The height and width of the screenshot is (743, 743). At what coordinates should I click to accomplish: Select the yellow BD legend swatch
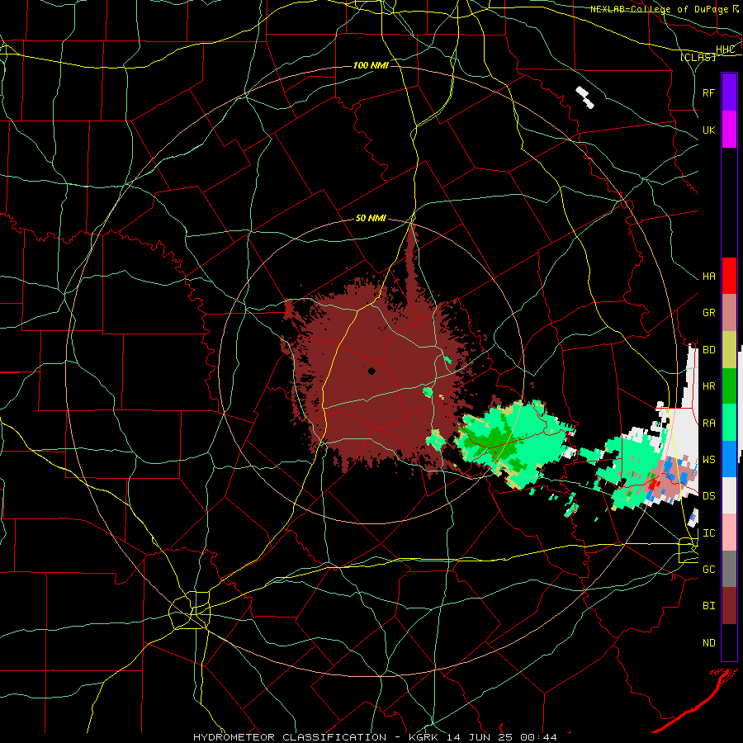point(729,349)
